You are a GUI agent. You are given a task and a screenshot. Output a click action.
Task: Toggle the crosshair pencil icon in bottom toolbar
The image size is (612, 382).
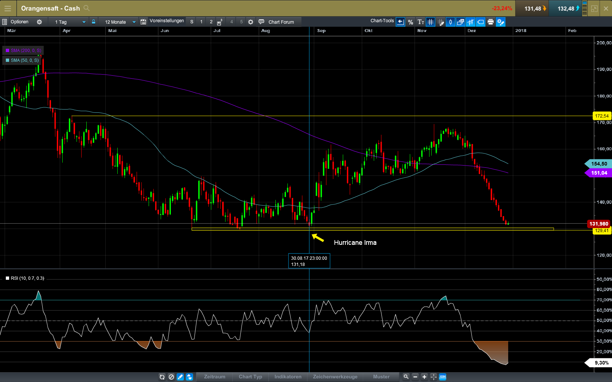point(180,377)
